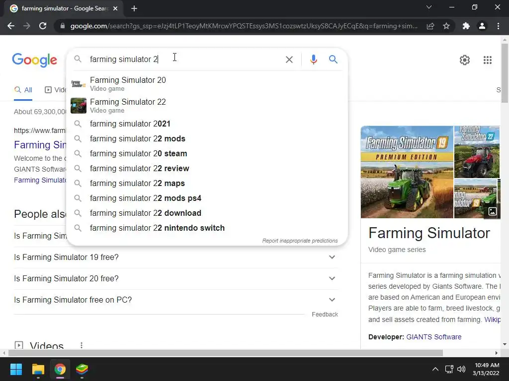Viewport: 509px width, 381px height.
Task: Click the horizontal page scrollbar
Action: (x=226, y=353)
